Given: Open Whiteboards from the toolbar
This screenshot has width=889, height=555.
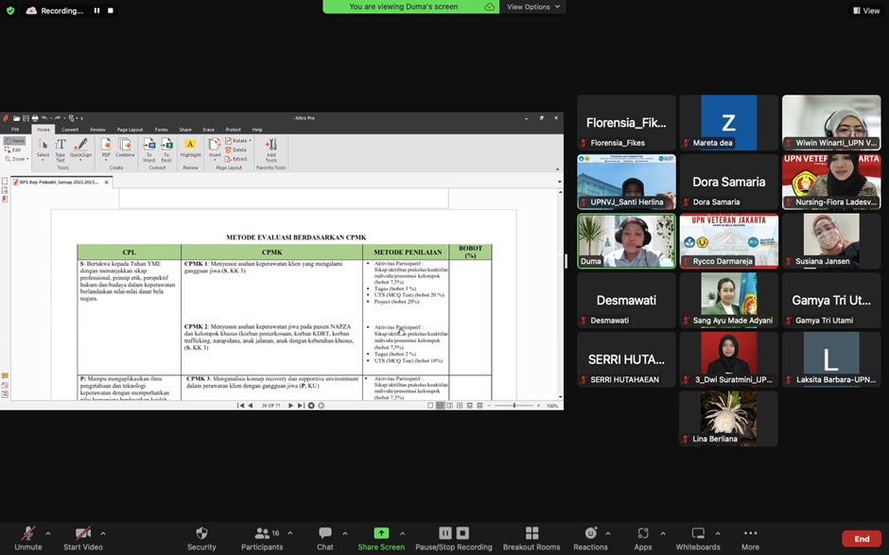Looking at the screenshot, I should coord(698,534).
